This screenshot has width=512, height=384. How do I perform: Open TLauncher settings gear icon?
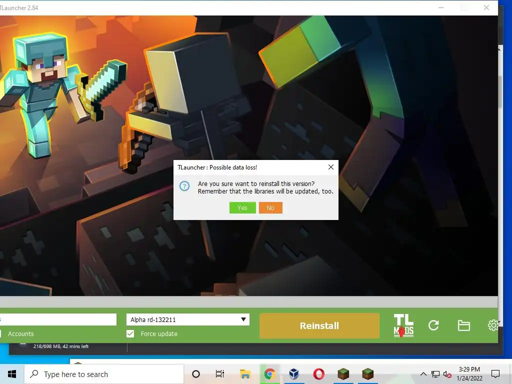tap(492, 325)
